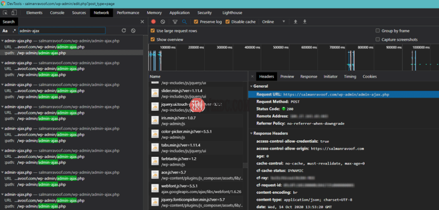The image size is (439, 210).
Task: Select the Request Method POST row
Action: pos(343,102)
